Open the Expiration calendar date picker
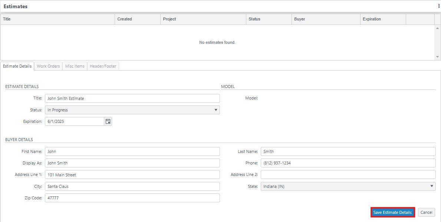 (108, 121)
